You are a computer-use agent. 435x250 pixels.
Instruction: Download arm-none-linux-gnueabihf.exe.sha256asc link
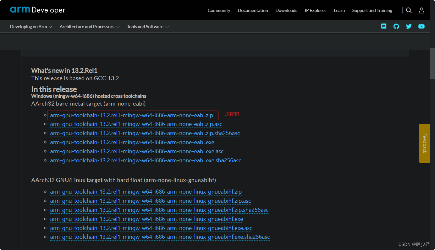(160, 237)
